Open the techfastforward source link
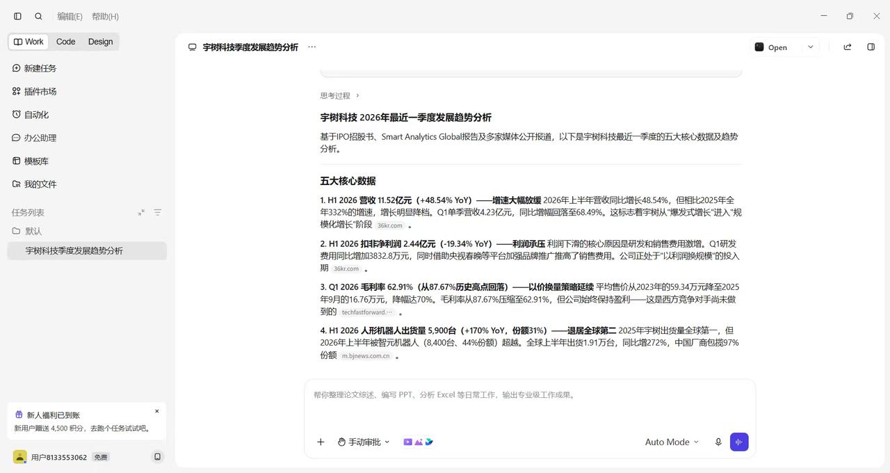The height and width of the screenshot is (473, 890). pos(367,312)
